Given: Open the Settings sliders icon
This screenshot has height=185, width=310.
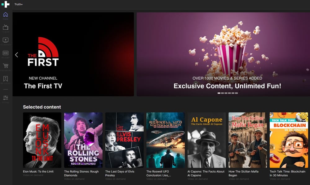Looking at the screenshot, I should tap(6, 98).
